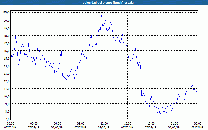Click the chart title 'Velocidad del viento [km/h] escala'

pyautogui.click(x=108, y=3)
